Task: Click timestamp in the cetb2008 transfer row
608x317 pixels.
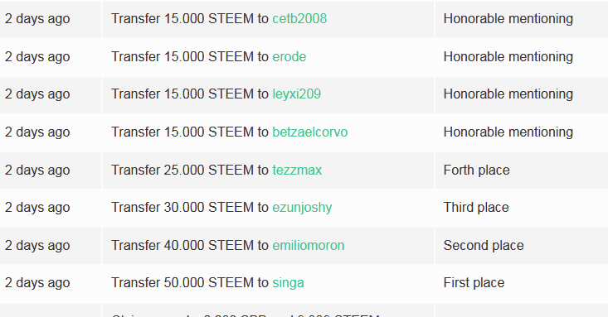Action: click(37, 18)
